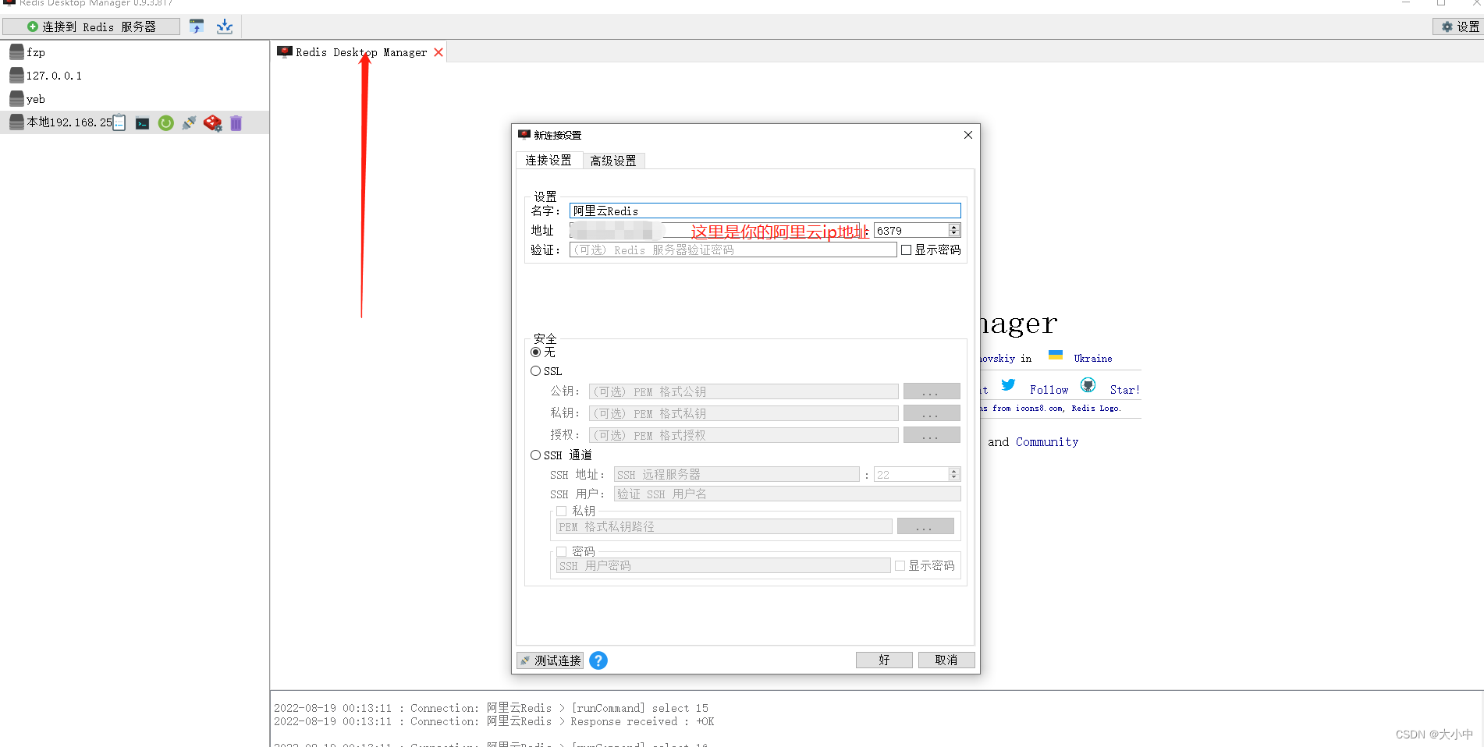Click the SSH 用户密码 field

(x=722, y=566)
